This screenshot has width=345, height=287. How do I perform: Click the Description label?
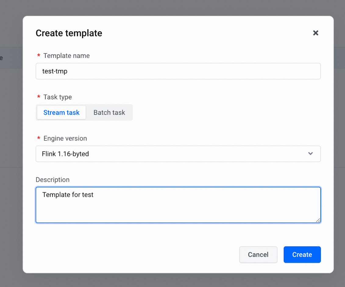(53, 180)
